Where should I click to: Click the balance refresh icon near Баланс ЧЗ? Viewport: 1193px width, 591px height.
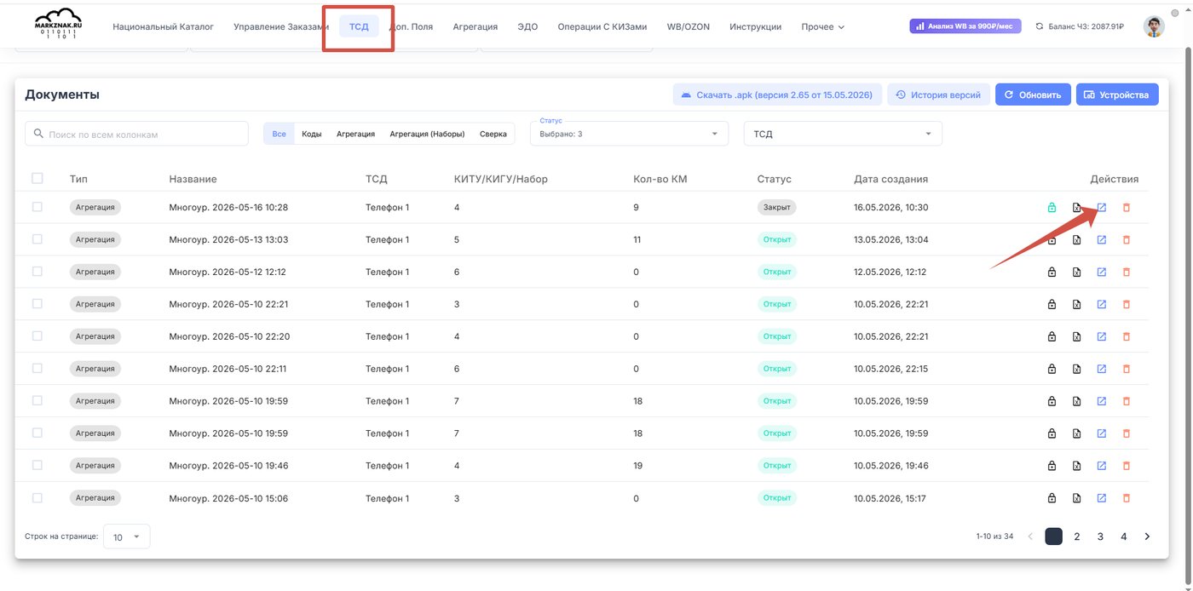[x=1040, y=26]
